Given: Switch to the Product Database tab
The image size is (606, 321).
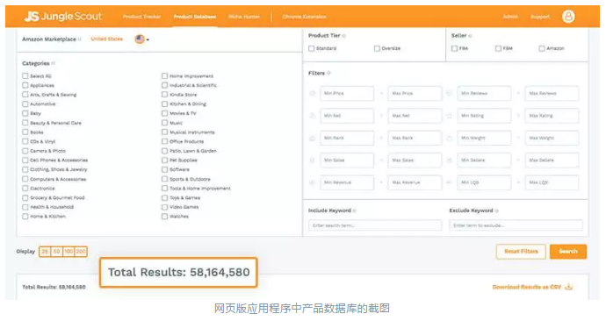Looking at the screenshot, I should [x=195, y=17].
